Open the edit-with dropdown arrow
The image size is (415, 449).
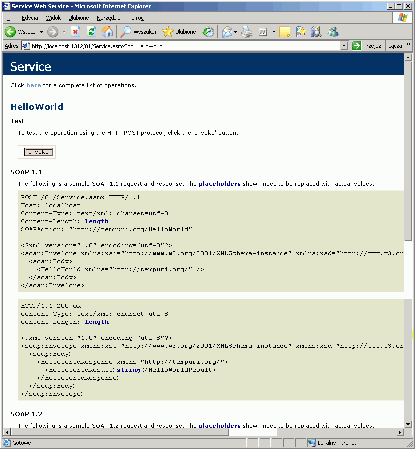(x=274, y=32)
